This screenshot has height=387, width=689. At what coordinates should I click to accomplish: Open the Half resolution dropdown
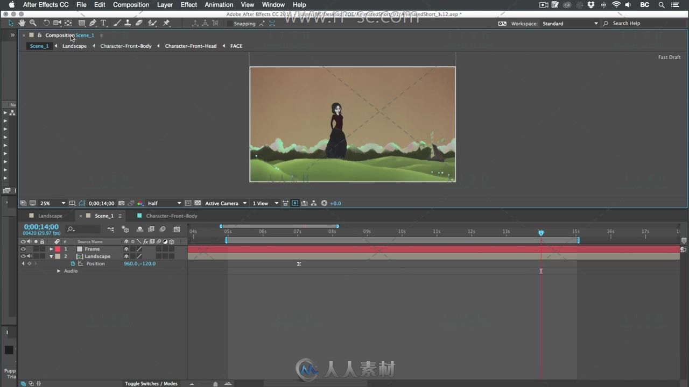[164, 203]
